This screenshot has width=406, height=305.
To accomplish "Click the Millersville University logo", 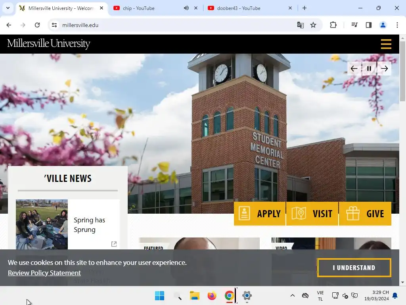I will coord(49,43).
